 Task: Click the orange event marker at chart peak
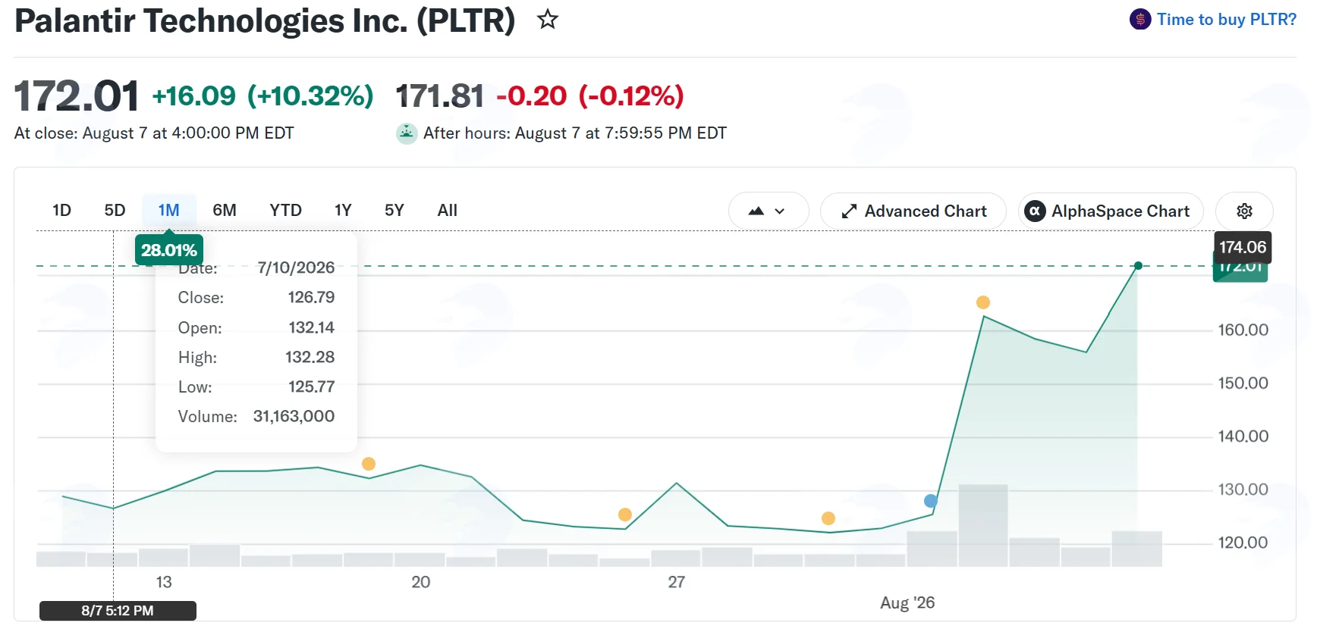(x=983, y=302)
